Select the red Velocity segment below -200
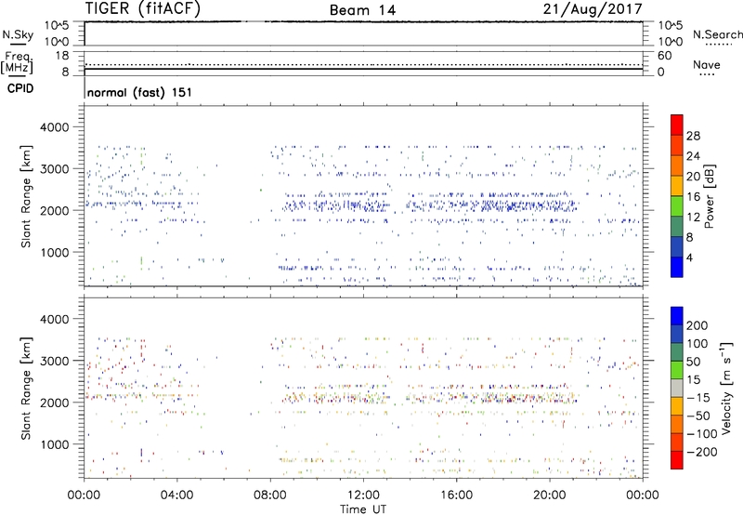 (677, 460)
